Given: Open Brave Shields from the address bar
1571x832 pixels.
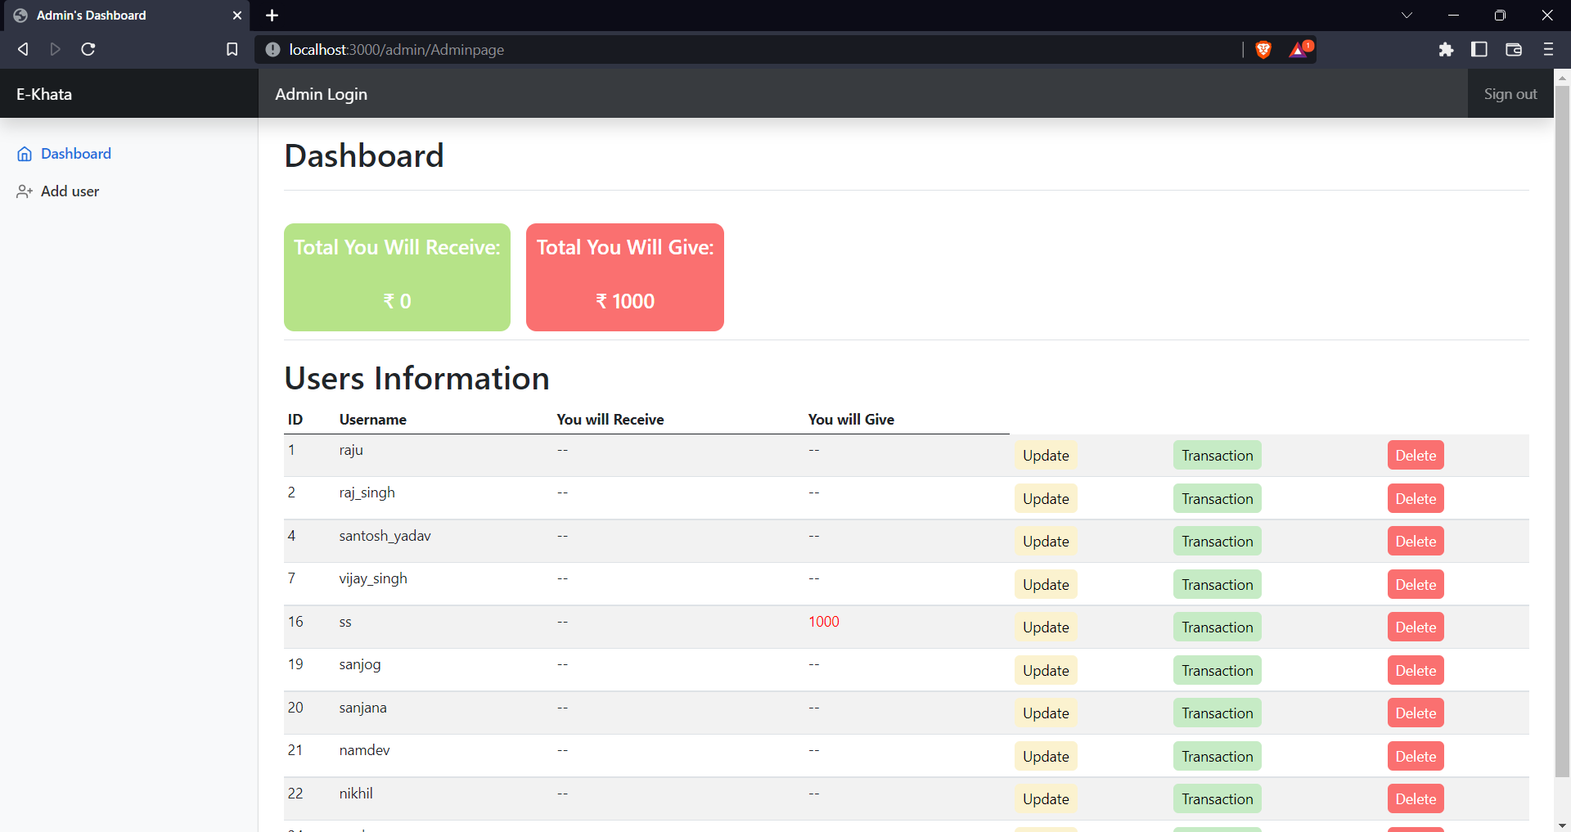Looking at the screenshot, I should 1263,49.
